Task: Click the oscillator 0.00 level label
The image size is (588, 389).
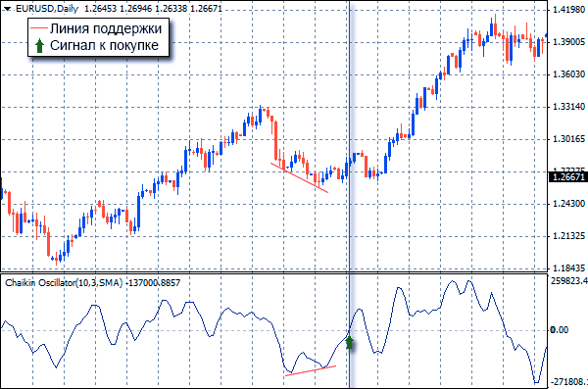Action: [560, 330]
